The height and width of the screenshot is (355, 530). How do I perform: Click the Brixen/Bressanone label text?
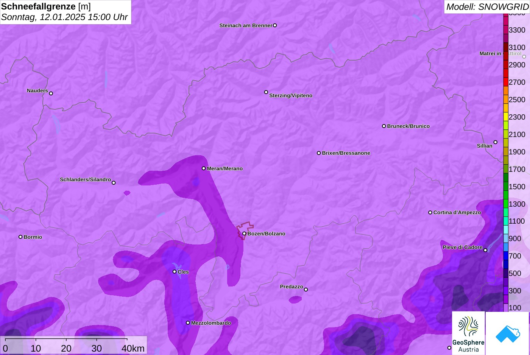tap(346, 153)
